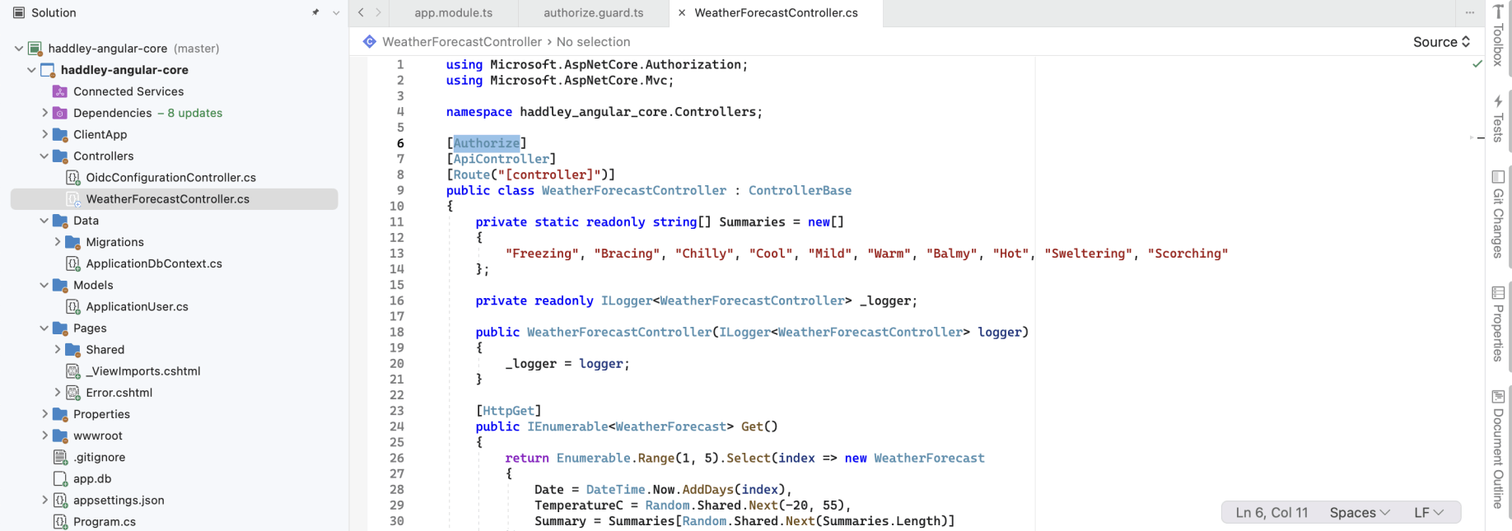
Task: Collapse the Pages folder
Action: (44, 328)
